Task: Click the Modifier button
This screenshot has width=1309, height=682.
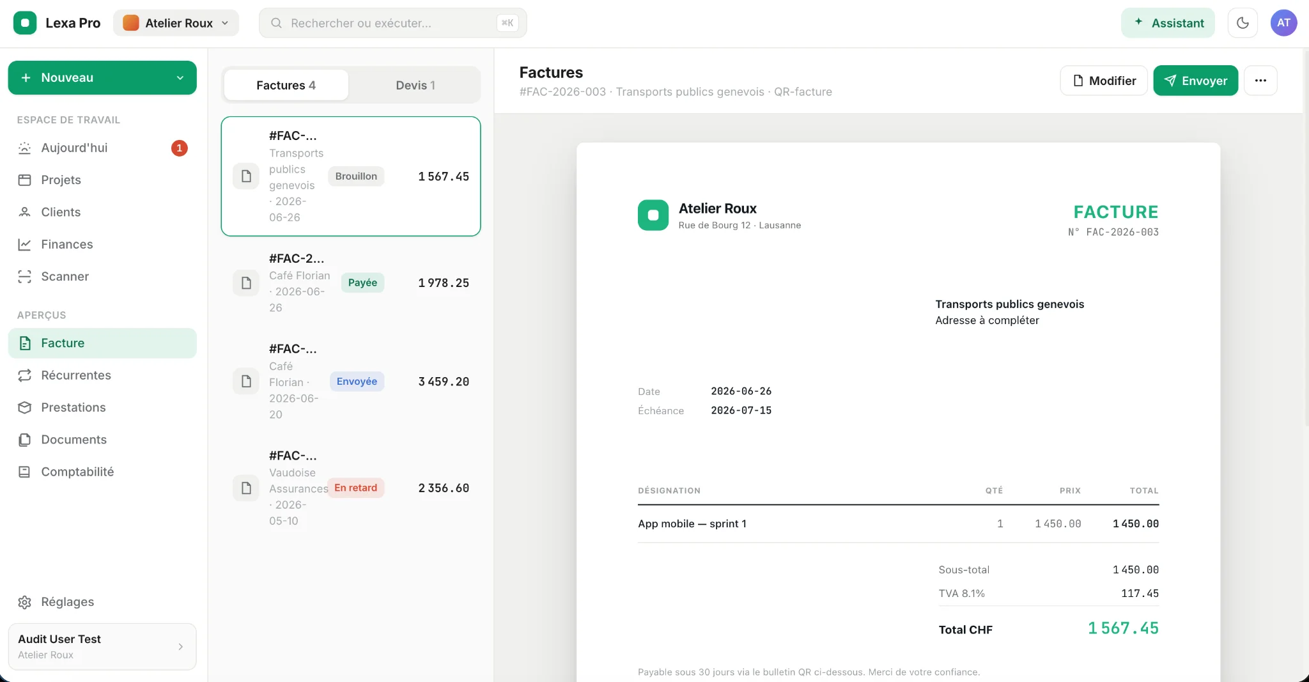Action: coord(1104,81)
